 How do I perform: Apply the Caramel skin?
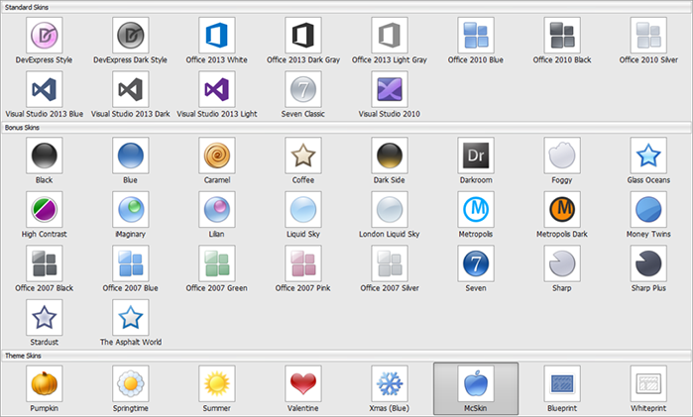tap(216, 156)
